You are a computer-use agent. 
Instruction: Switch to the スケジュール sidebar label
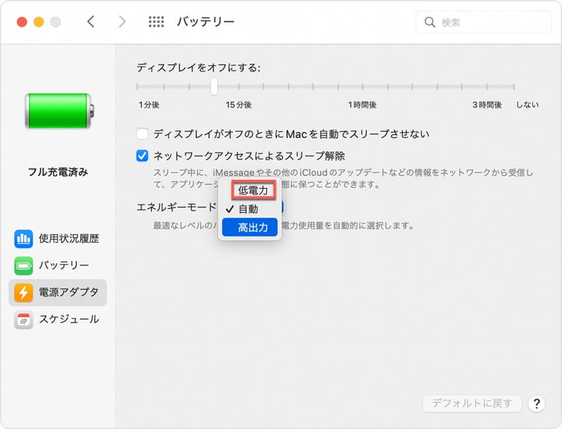coord(69,319)
